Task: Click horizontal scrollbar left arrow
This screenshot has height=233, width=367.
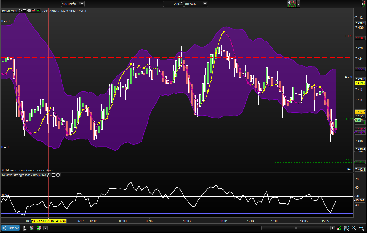Action: (x=46, y=228)
